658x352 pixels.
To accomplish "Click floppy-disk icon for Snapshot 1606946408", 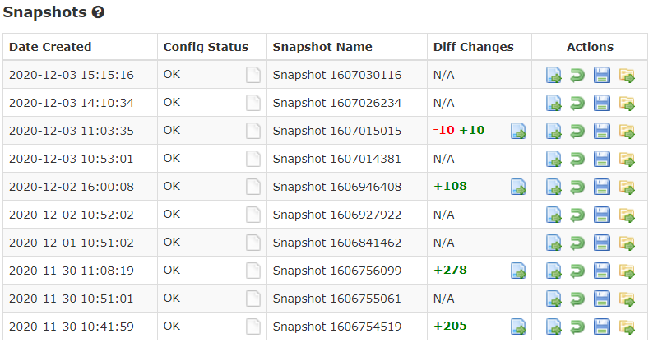I will pyautogui.click(x=602, y=188).
